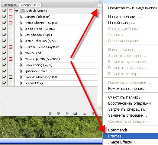This screenshot has height=145, width=158.
Task: Click the Delete trash icon in Actions panel
Action: [93, 113]
